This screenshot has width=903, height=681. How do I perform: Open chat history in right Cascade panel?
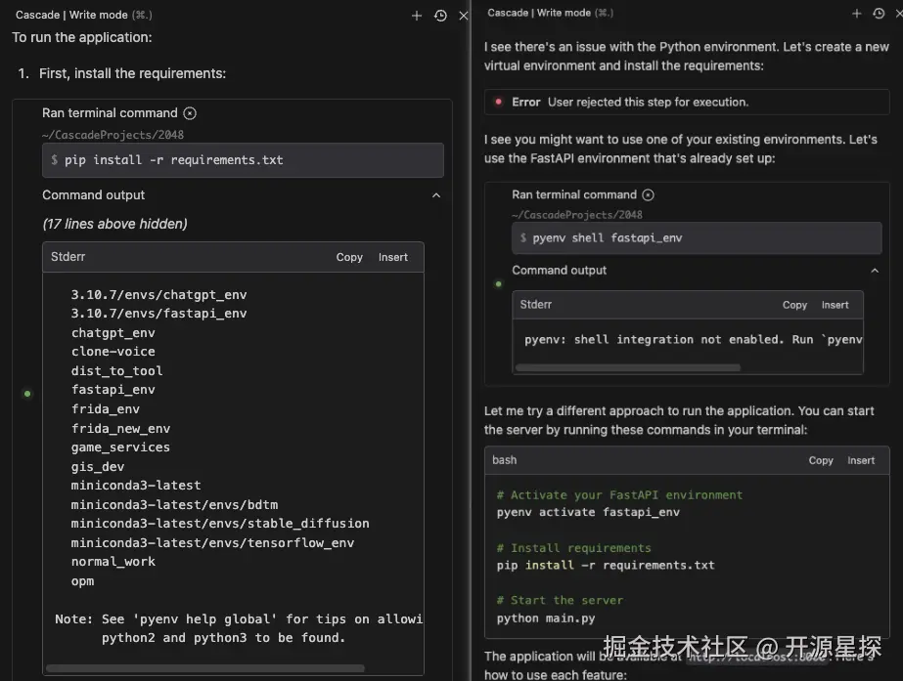879,14
